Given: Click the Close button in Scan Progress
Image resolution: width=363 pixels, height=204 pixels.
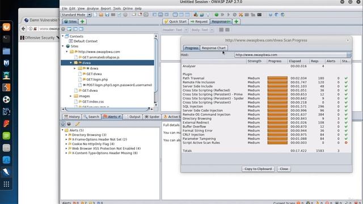Looking at the screenshot, I should (x=284, y=169).
